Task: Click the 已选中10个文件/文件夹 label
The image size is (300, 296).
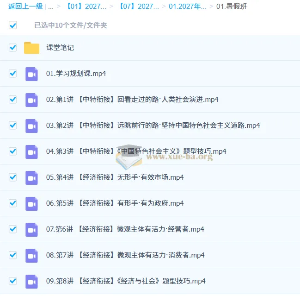Action: tap(71, 25)
